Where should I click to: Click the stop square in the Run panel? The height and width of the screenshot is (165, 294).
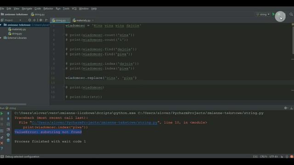coord(2,119)
